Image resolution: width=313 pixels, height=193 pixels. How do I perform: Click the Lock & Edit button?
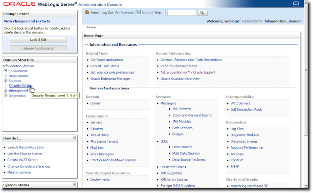coord(38,39)
